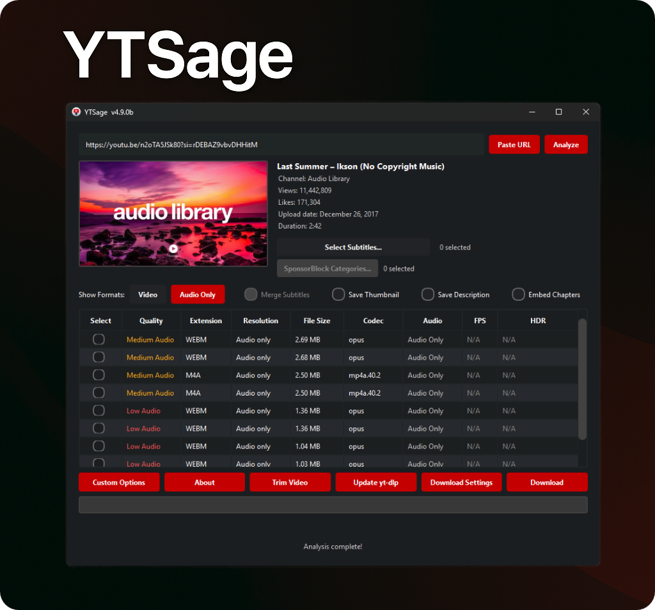The height and width of the screenshot is (610, 655).
Task: Click the Channel: Audio Library text
Action: click(314, 179)
